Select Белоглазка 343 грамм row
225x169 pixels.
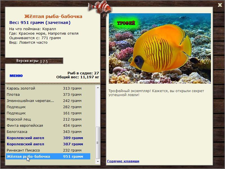click(x=48, y=132)
